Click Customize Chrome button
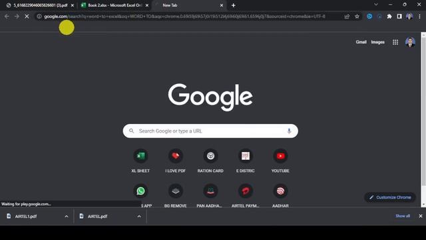 pos(390,197)
